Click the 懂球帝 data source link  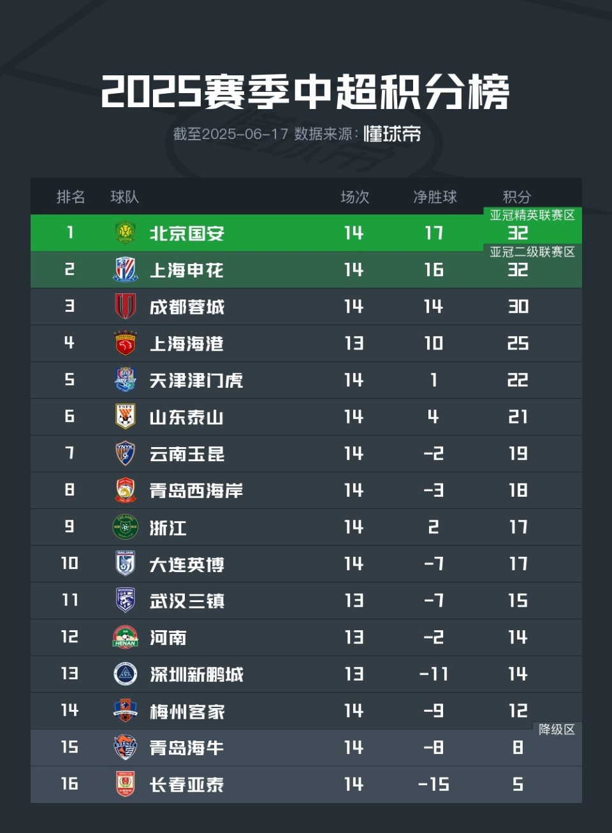392,134
